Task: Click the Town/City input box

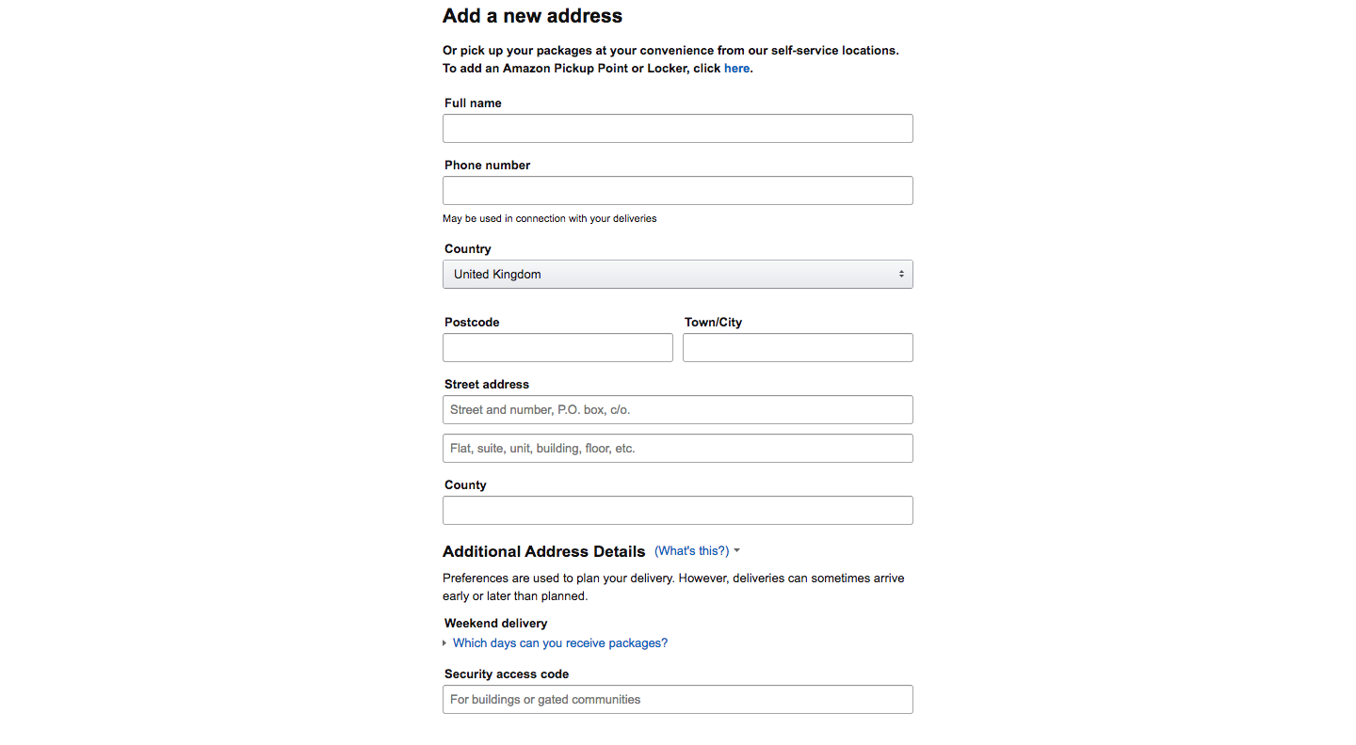Action: click(x=798, y=348)
